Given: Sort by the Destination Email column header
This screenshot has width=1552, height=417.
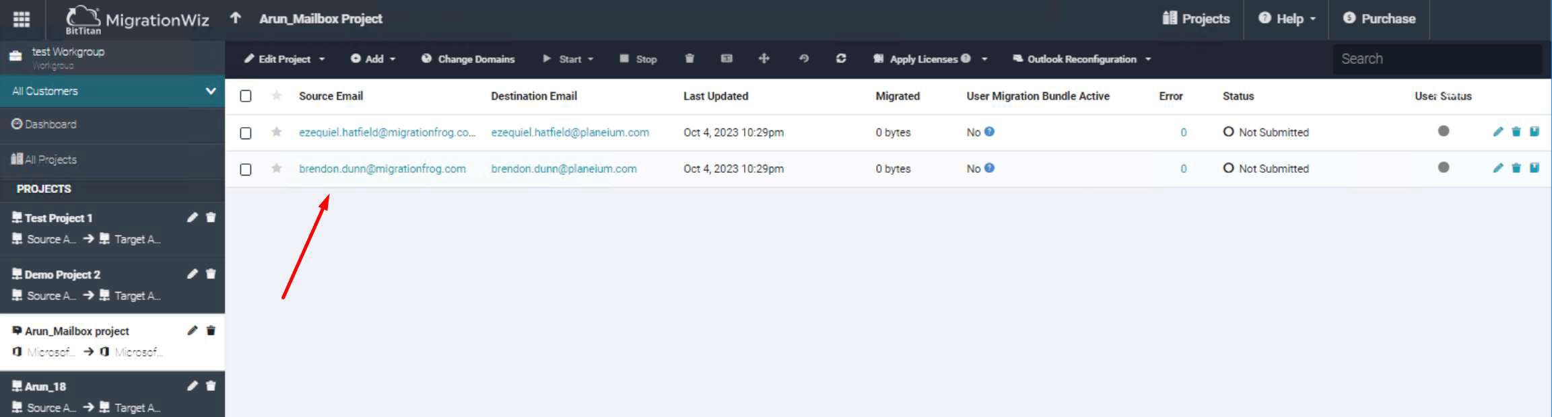Looking at the screenshot, I should (534, 96).
